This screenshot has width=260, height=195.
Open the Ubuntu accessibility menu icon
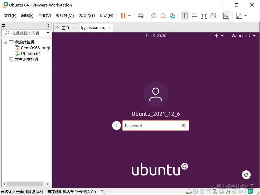[216, 36]
